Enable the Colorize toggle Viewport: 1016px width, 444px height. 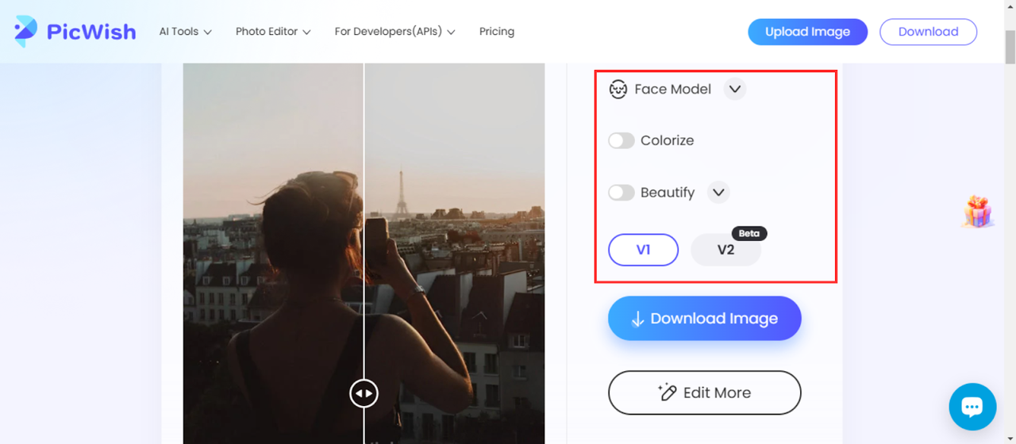pyautogui.click(x=622, y=140)
